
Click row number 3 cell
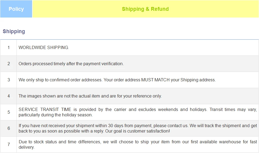pyautogui.click(x=9, y=80)
